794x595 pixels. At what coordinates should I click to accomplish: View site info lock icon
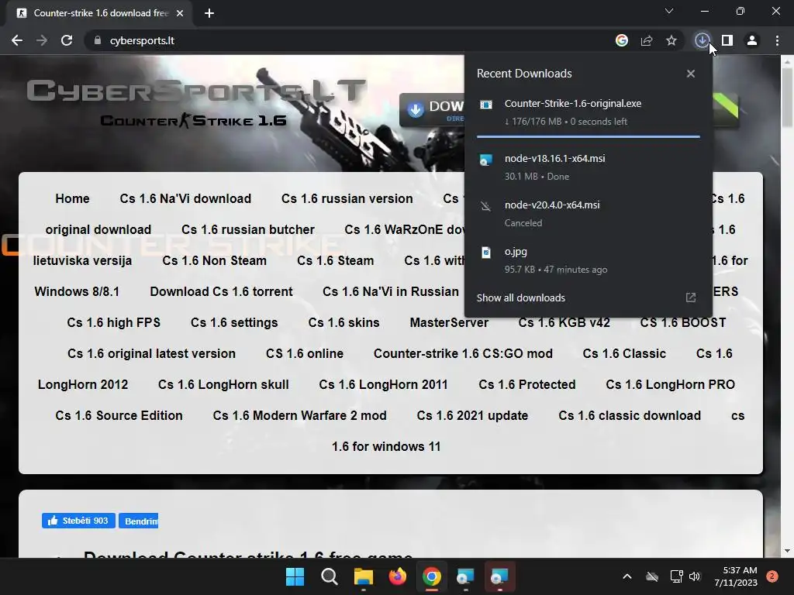click(x=97, y=40)
